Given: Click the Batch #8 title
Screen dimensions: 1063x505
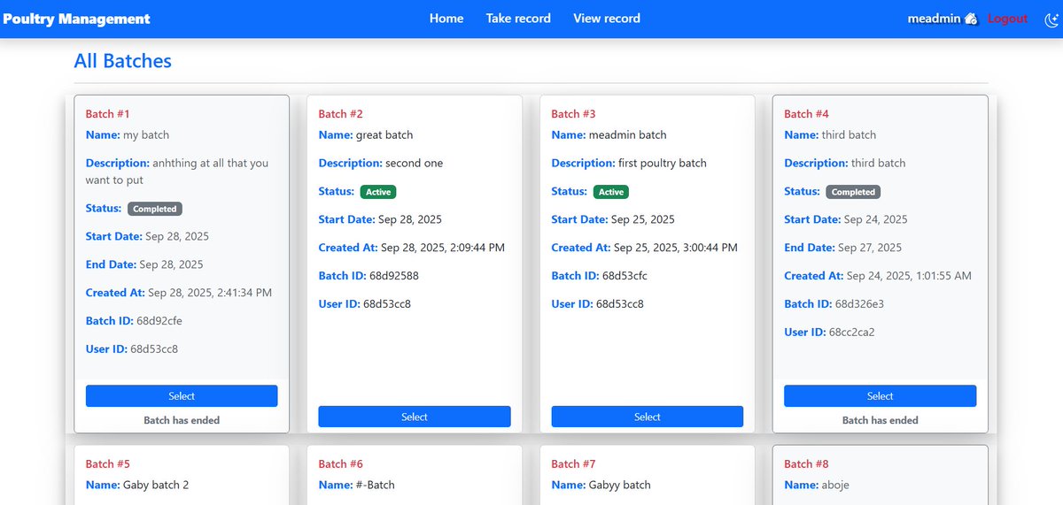Looking at the screenshot, I should (x=807, y=464).
